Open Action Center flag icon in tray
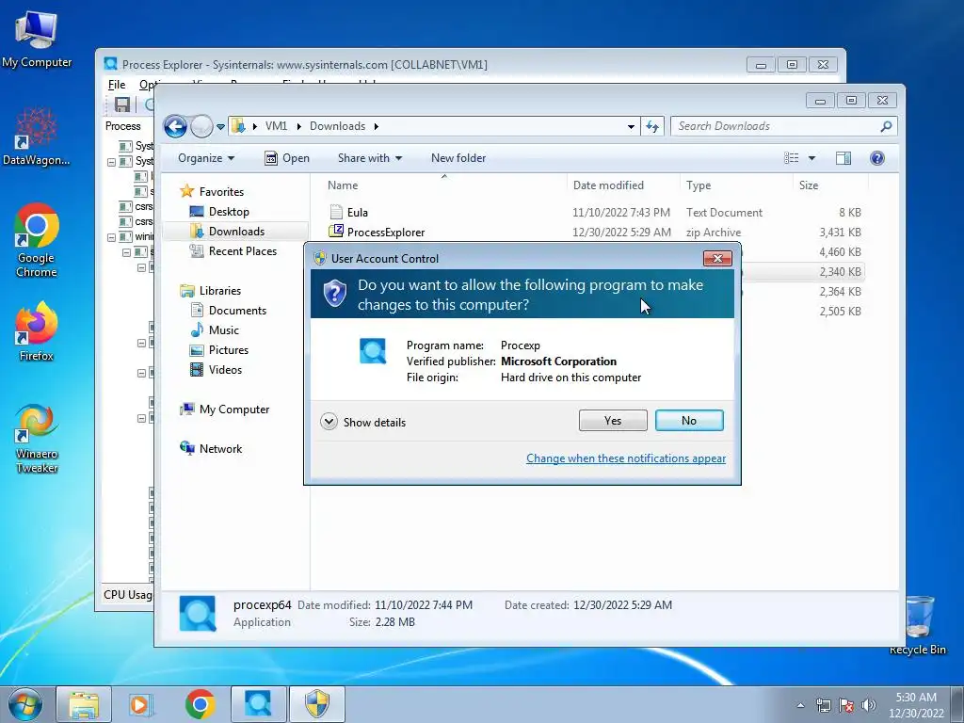This screenshot has width=964, height=723. 846,705
